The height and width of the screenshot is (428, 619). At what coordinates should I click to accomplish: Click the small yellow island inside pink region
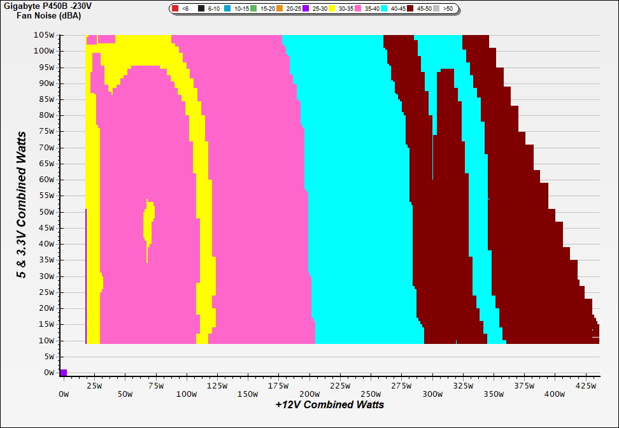click(148, 224)
